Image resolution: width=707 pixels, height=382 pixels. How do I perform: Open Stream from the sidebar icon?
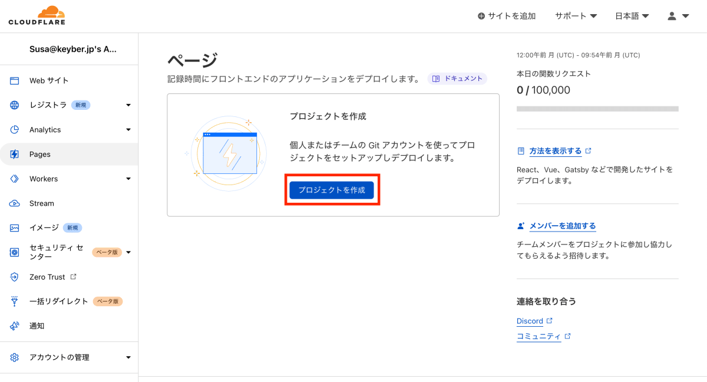pos(15,203)
